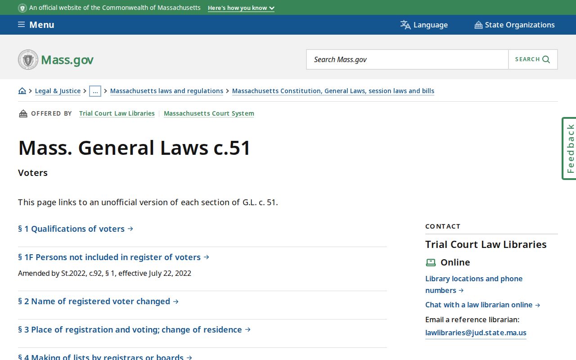Open Massachusetts Constitution, General Laws breadcrumb link

333,91
